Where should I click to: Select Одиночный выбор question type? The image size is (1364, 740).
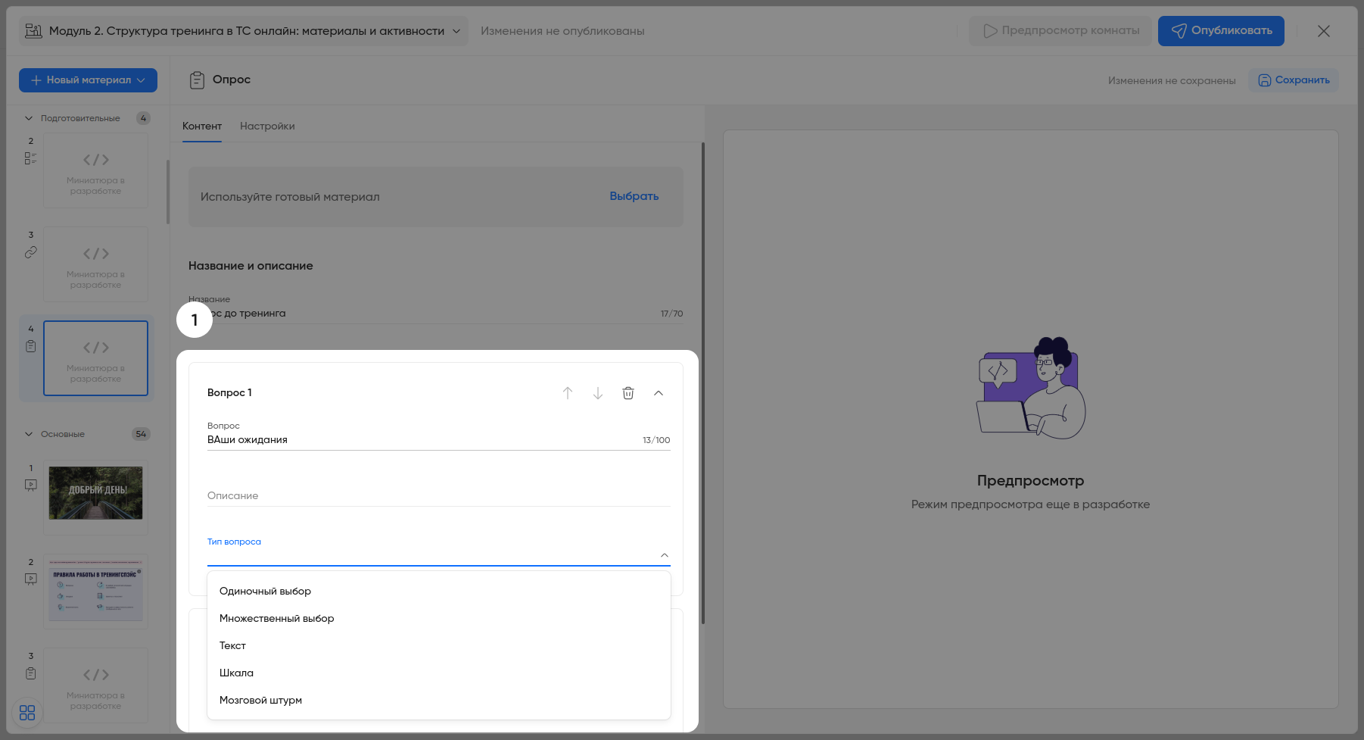coord(266,592)
